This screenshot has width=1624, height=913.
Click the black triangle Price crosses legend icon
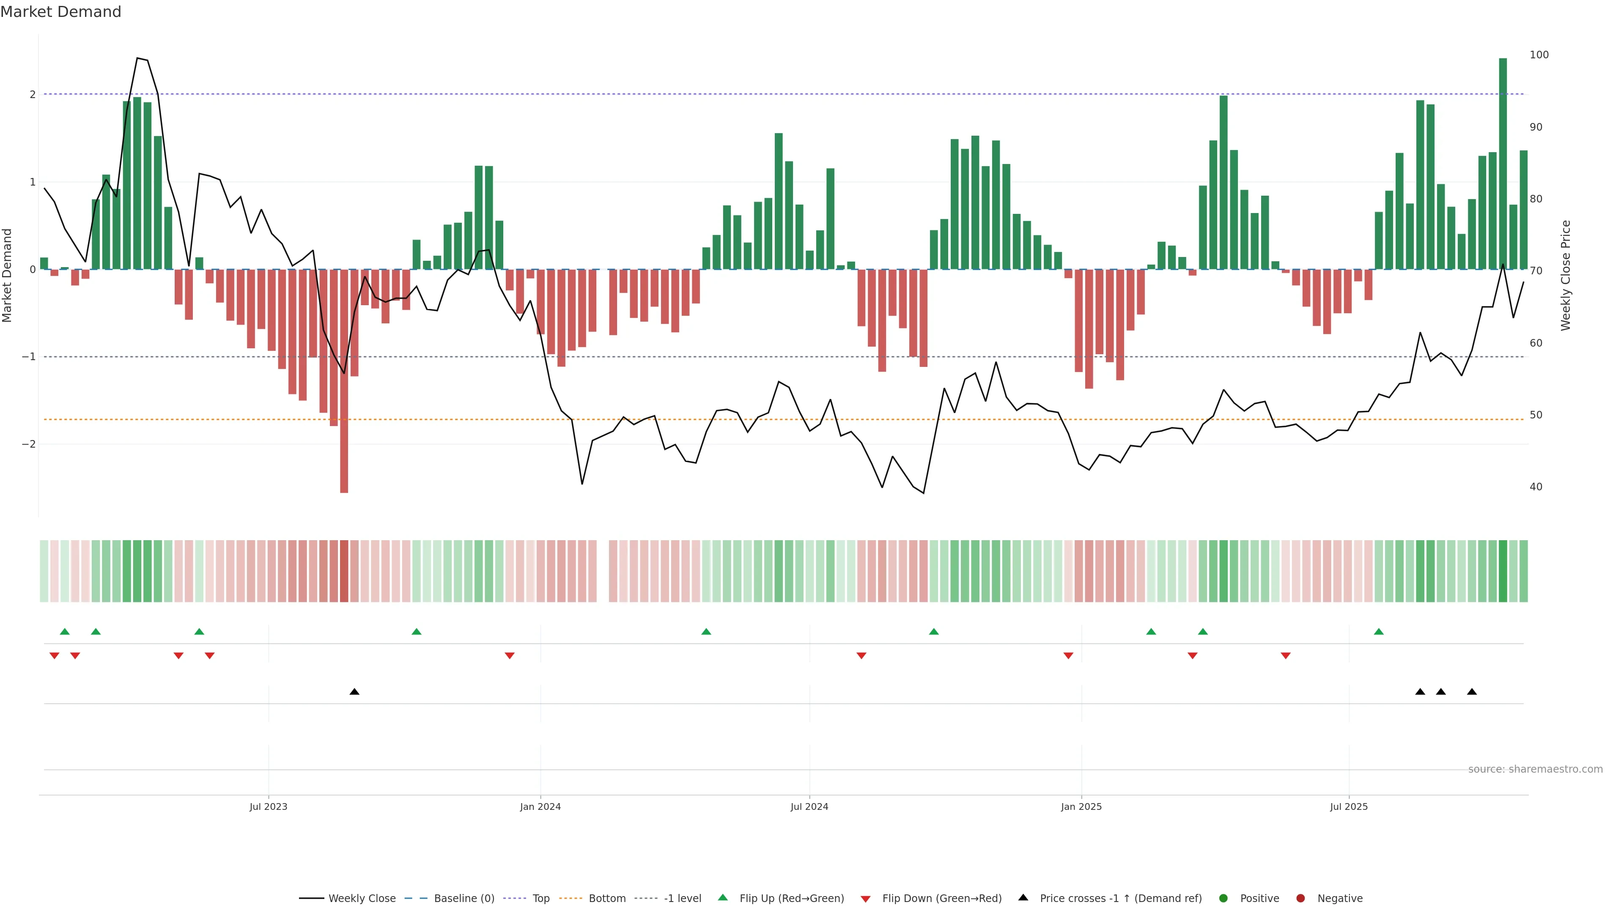1023,897
